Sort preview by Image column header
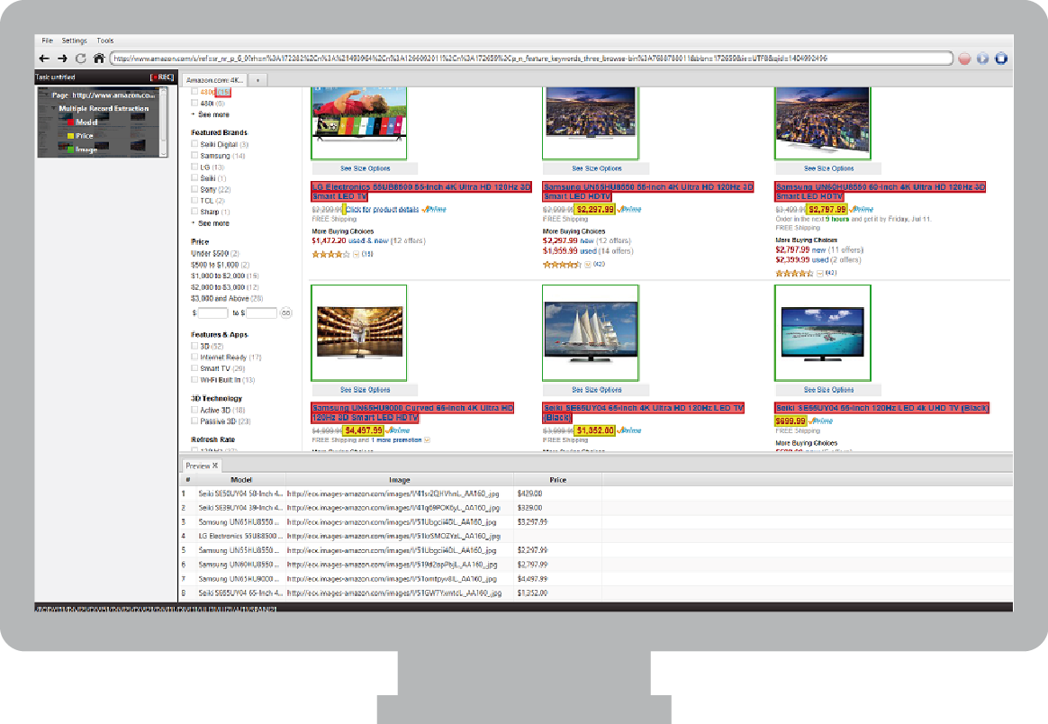The height and width of the screenshot is (724, 1048). click(400, 480)
